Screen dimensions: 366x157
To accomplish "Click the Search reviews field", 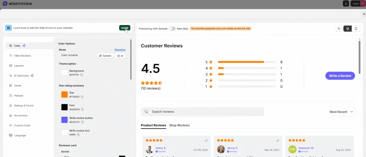I will tap(202, 112).
